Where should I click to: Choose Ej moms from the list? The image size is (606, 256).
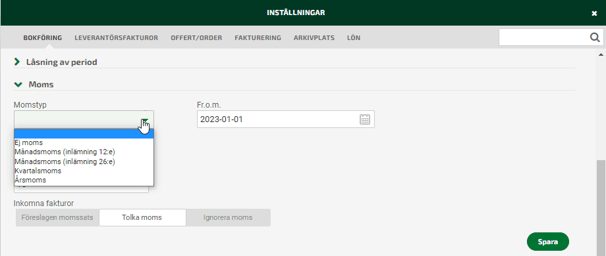(x=84, y=143)
